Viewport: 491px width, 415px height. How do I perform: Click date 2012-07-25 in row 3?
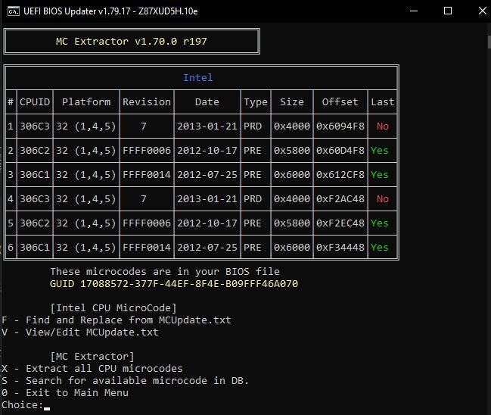(x=207, y=175)
